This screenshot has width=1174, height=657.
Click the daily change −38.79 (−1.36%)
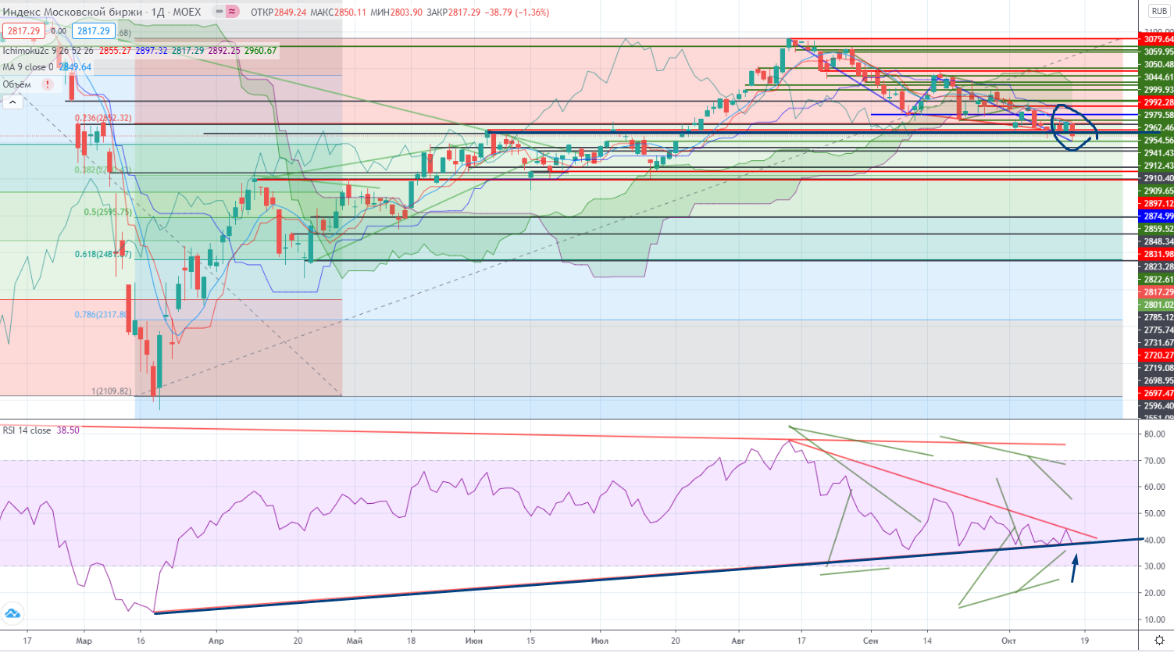(516, 12)
